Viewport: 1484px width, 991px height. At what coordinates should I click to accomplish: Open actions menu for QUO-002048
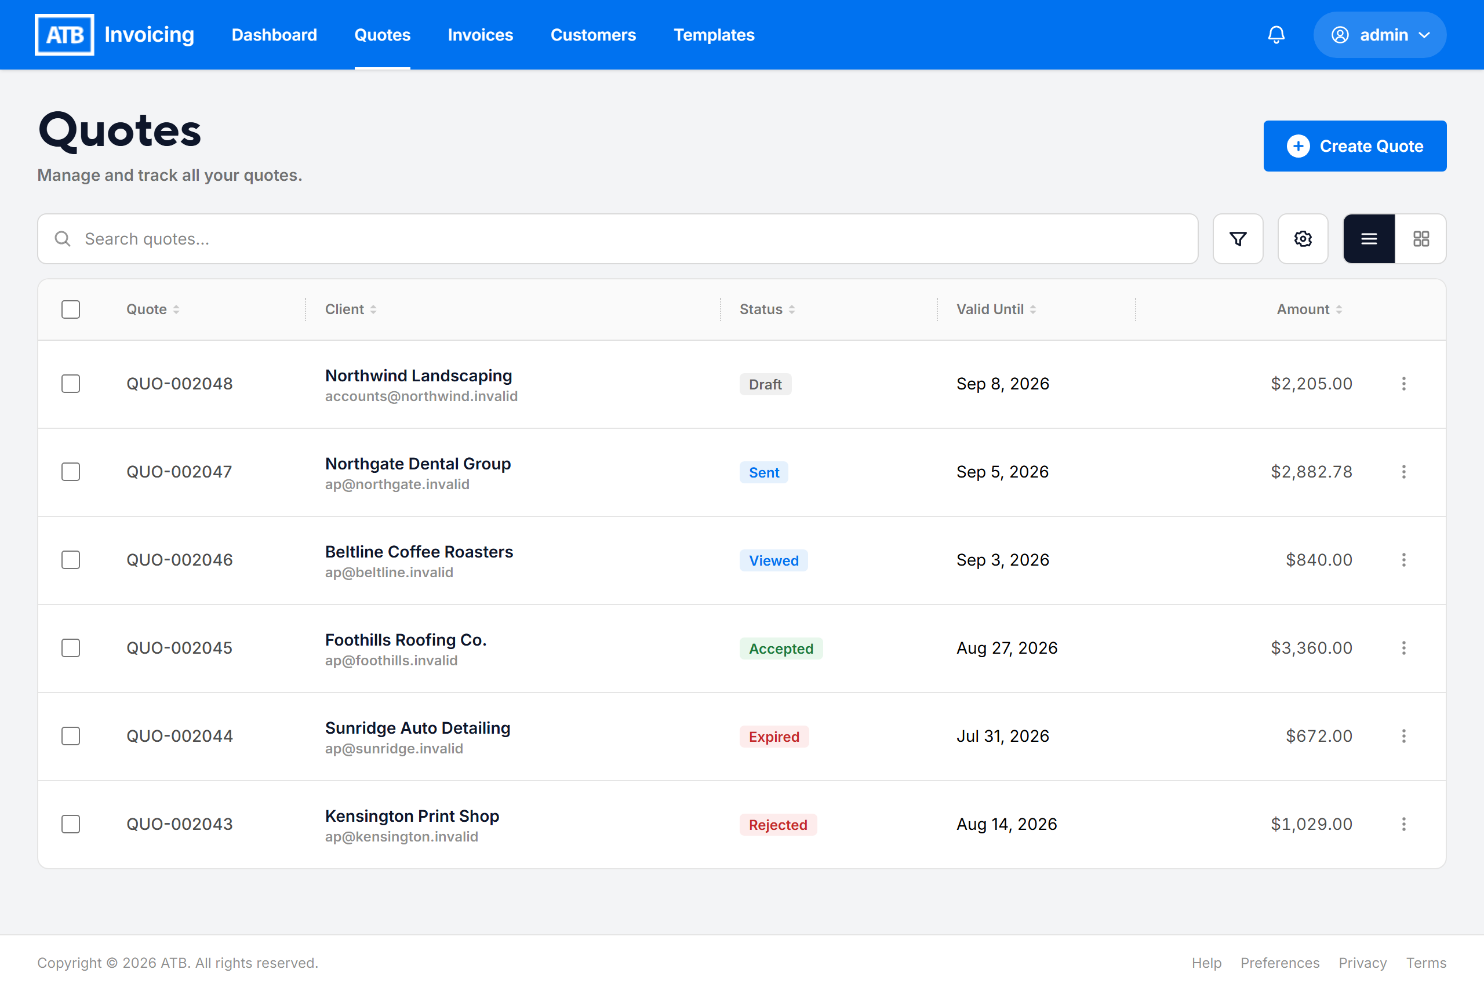(x=1404, y=384)
